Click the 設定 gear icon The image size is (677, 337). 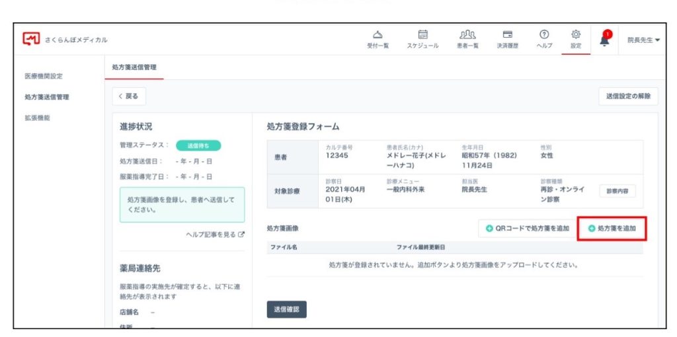click(x=576, y=35)
